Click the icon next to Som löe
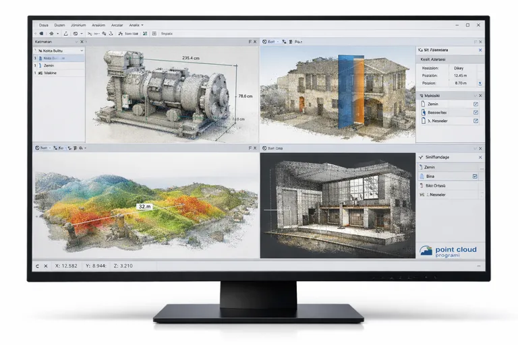This screenshot has width=518, height=345. coord(121,34)
